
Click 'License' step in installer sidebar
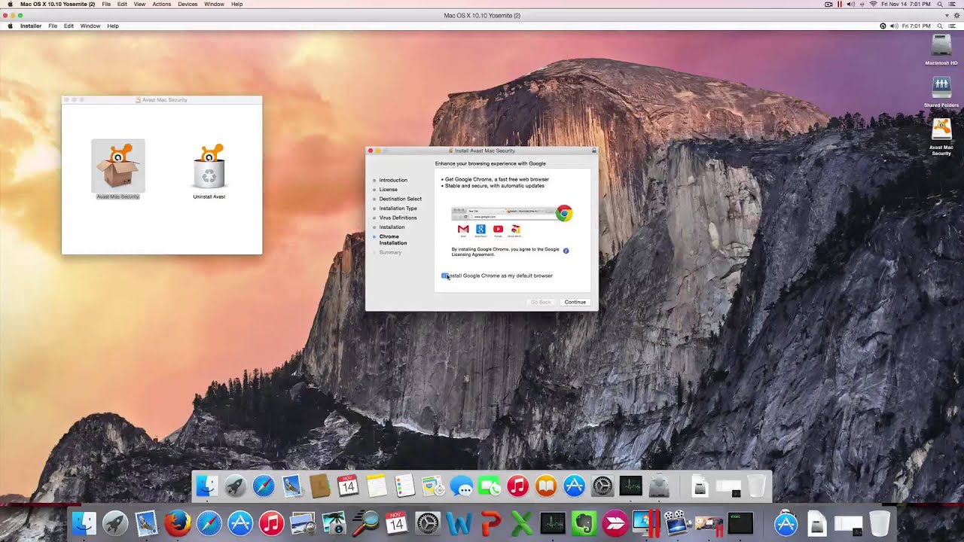(388, 190)
